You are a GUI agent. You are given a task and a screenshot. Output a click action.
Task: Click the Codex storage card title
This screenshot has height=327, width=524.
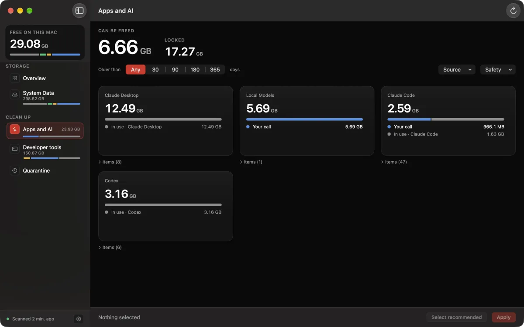coord(111,181)
